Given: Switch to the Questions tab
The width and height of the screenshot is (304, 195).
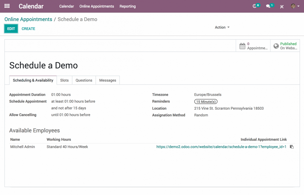Looking at the screenshot, I should tap(84, 80).
